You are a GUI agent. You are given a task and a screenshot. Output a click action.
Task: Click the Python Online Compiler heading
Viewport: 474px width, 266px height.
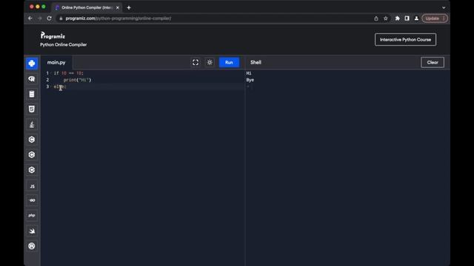pos(64,44)
